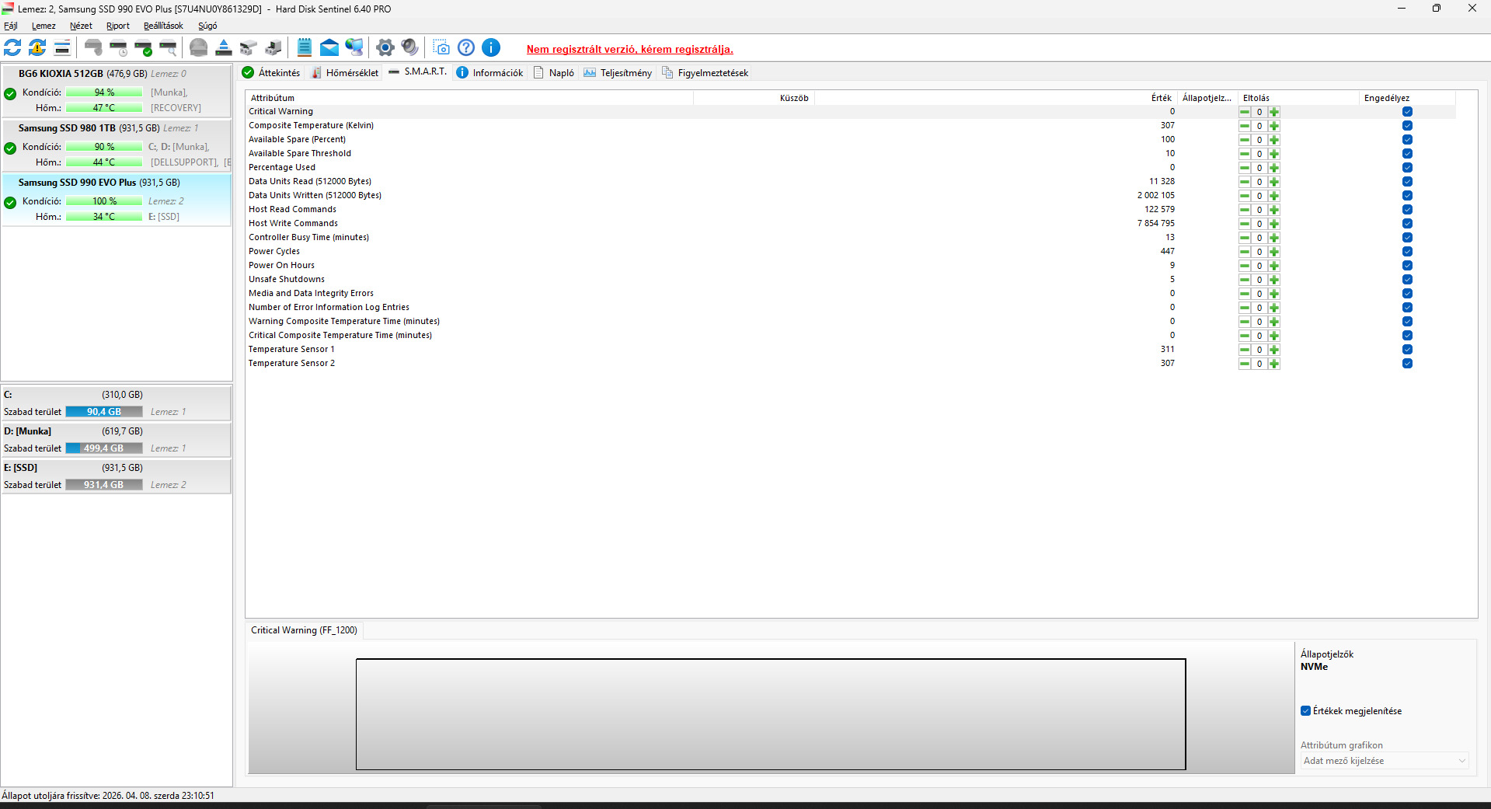
Task: Click the disk with green checkmark toolbar icon
Action: pyautogui.click(x=143, y=47)
